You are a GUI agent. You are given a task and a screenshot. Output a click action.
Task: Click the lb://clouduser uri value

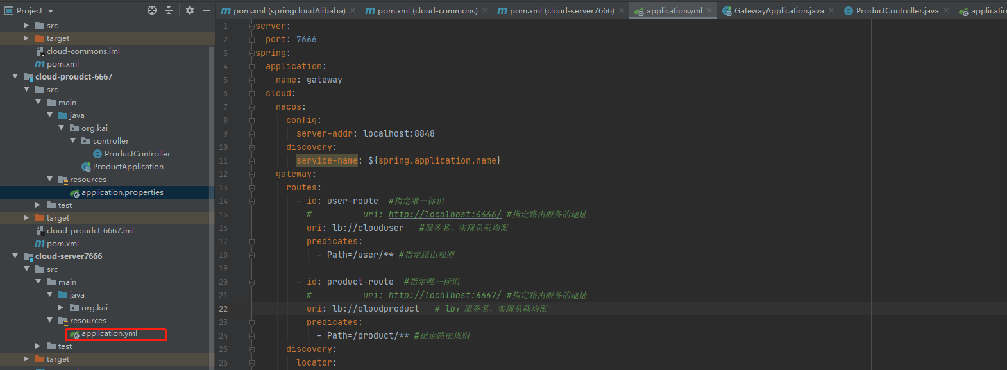coord(368,228)
